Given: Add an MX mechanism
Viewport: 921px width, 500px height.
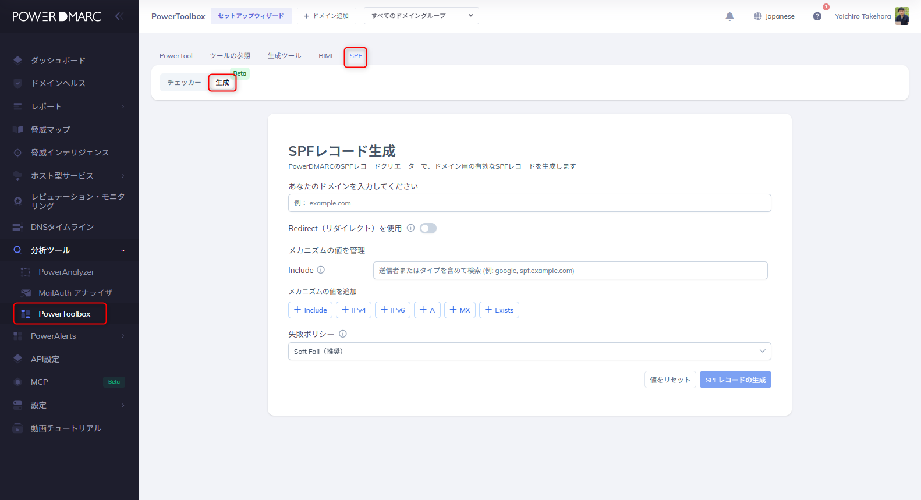Looking at the screenshot, I should (460, 310).
